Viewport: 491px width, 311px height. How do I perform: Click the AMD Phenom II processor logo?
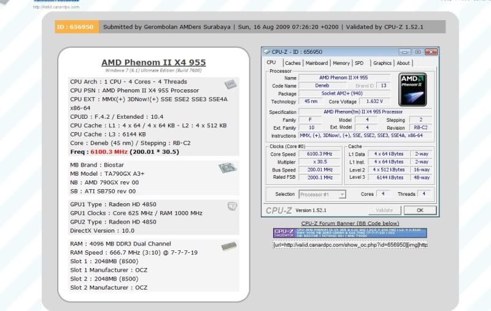click(x=412, y=88)
